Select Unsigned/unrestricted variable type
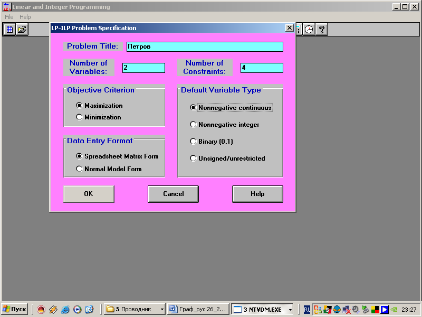This screenshot has height=317, width=422. tap(193, 158)
